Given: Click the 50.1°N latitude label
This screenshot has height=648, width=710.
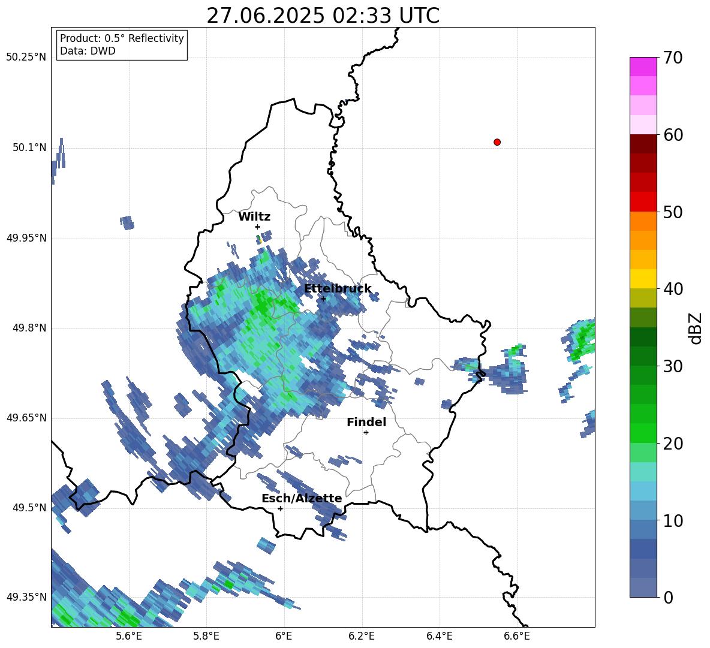Looking at the screenshot, I should pos(29,147).
